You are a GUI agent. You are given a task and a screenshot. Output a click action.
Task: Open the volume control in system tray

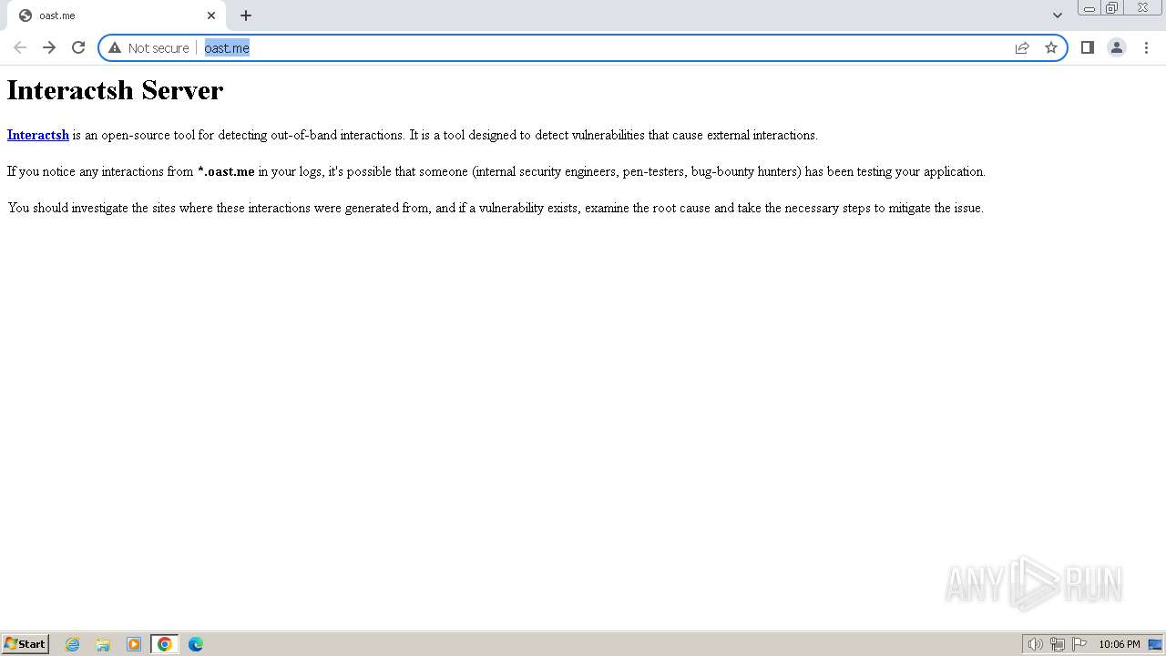tap(1035, 644)
